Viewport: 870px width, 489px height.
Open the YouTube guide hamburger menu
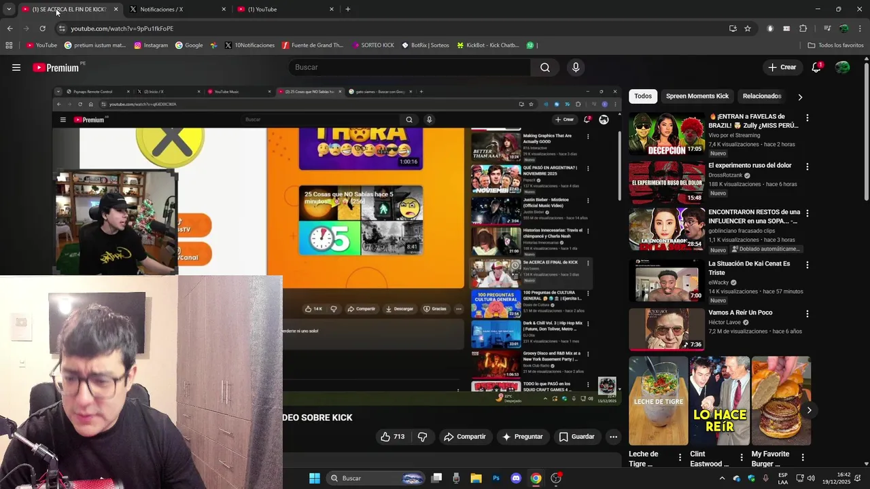[x=16, y=67]
